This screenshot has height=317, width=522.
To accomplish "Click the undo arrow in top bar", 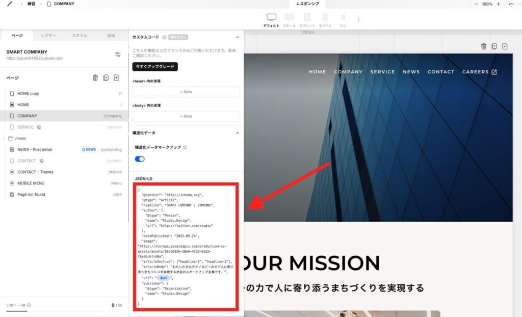I will [511, 4].
